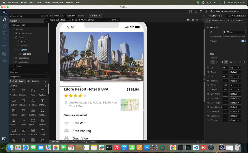Toggle the Visible switch off
Image resolution: width=248 pixels, height=153 pixels.
pos(243,41)
